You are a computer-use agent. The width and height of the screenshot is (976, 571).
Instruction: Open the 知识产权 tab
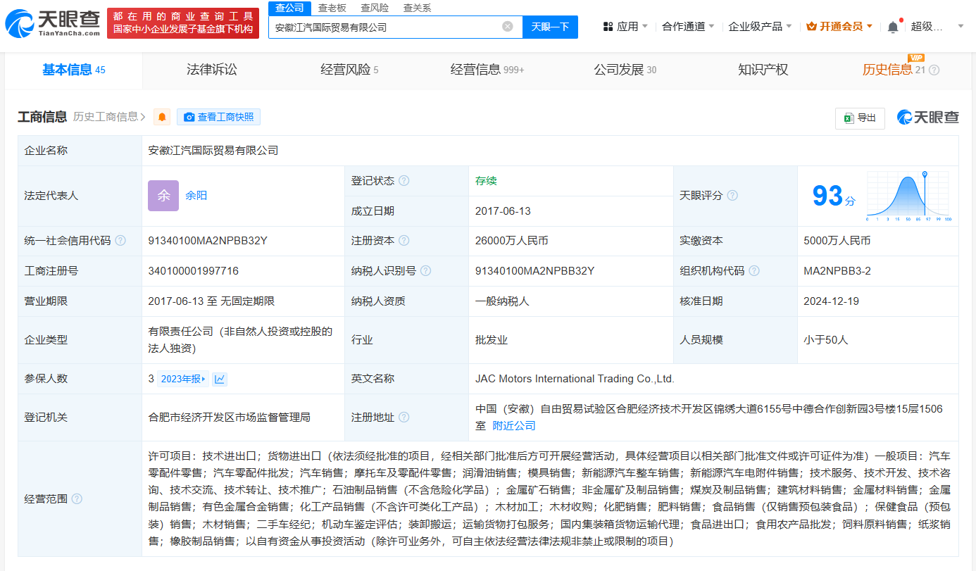click(x=763, y=69)
